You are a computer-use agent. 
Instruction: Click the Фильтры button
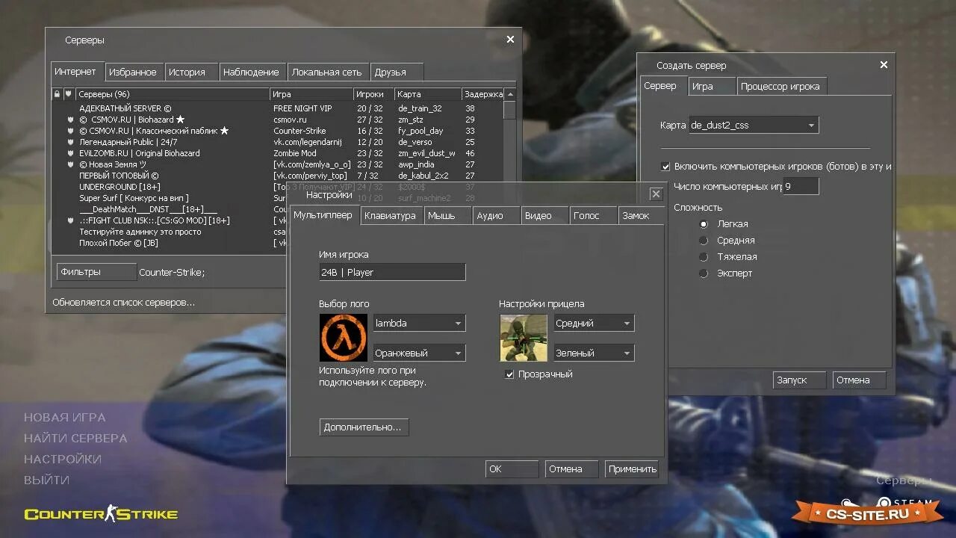click(x=96, y=272)
